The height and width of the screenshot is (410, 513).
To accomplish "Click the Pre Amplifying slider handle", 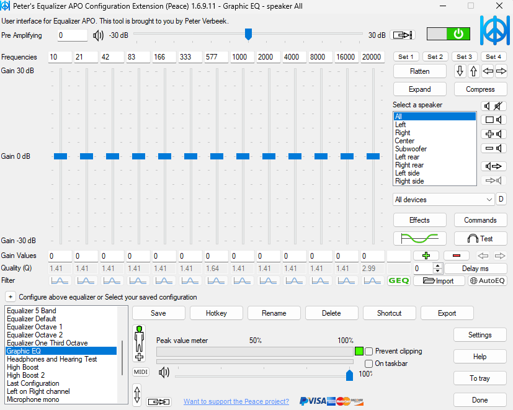I will coord(248,34).
